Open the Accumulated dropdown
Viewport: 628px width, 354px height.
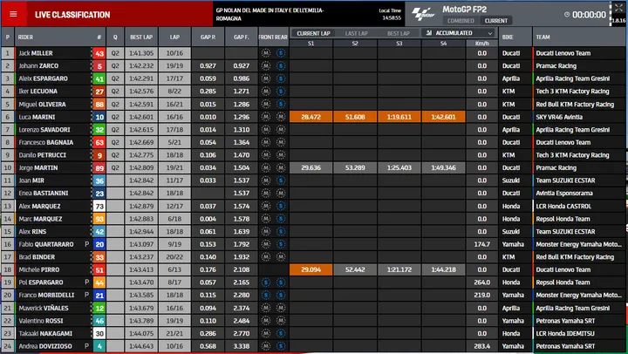coord(457,33)
